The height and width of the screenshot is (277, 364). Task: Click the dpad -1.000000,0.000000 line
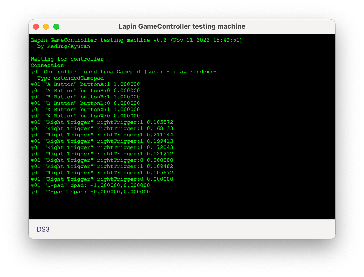[x=90, y=185]
